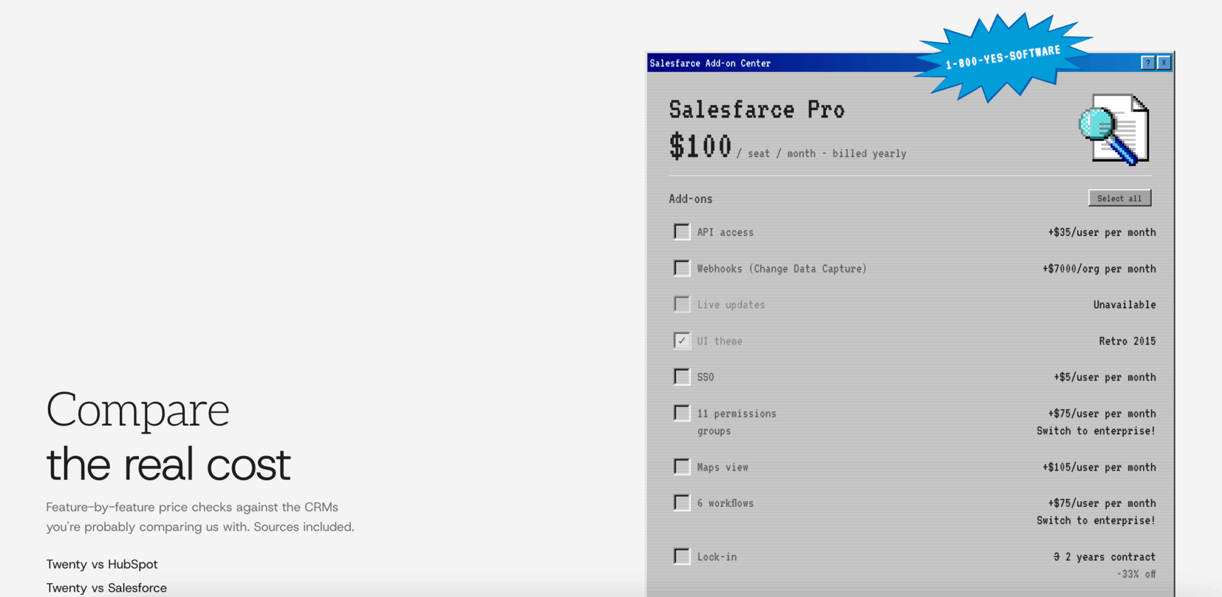1222x597 pixels.
Task: Close the Salesfarce Add-on Center window
Action: [x=1164, y=63]
